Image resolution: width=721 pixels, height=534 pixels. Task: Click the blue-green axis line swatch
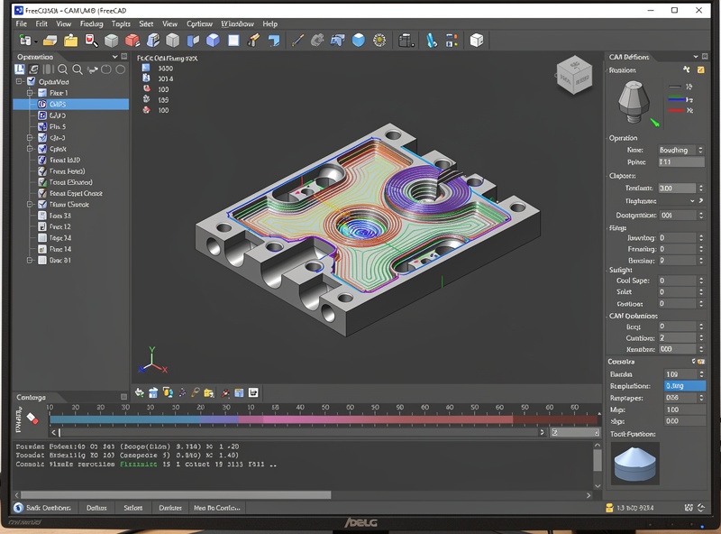(676, 99)
